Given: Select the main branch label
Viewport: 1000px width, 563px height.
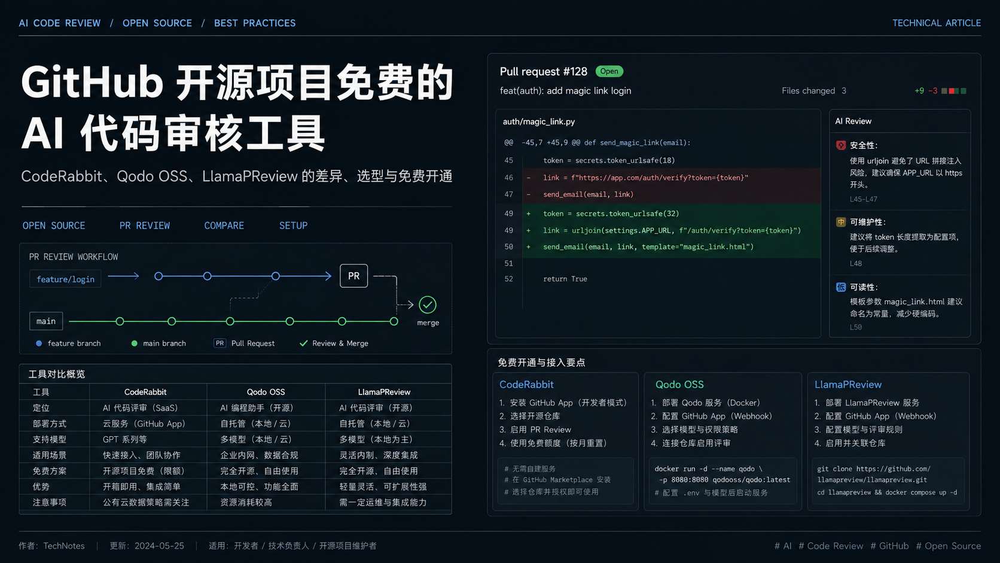Looking at the screenshot, I should 46,321.
